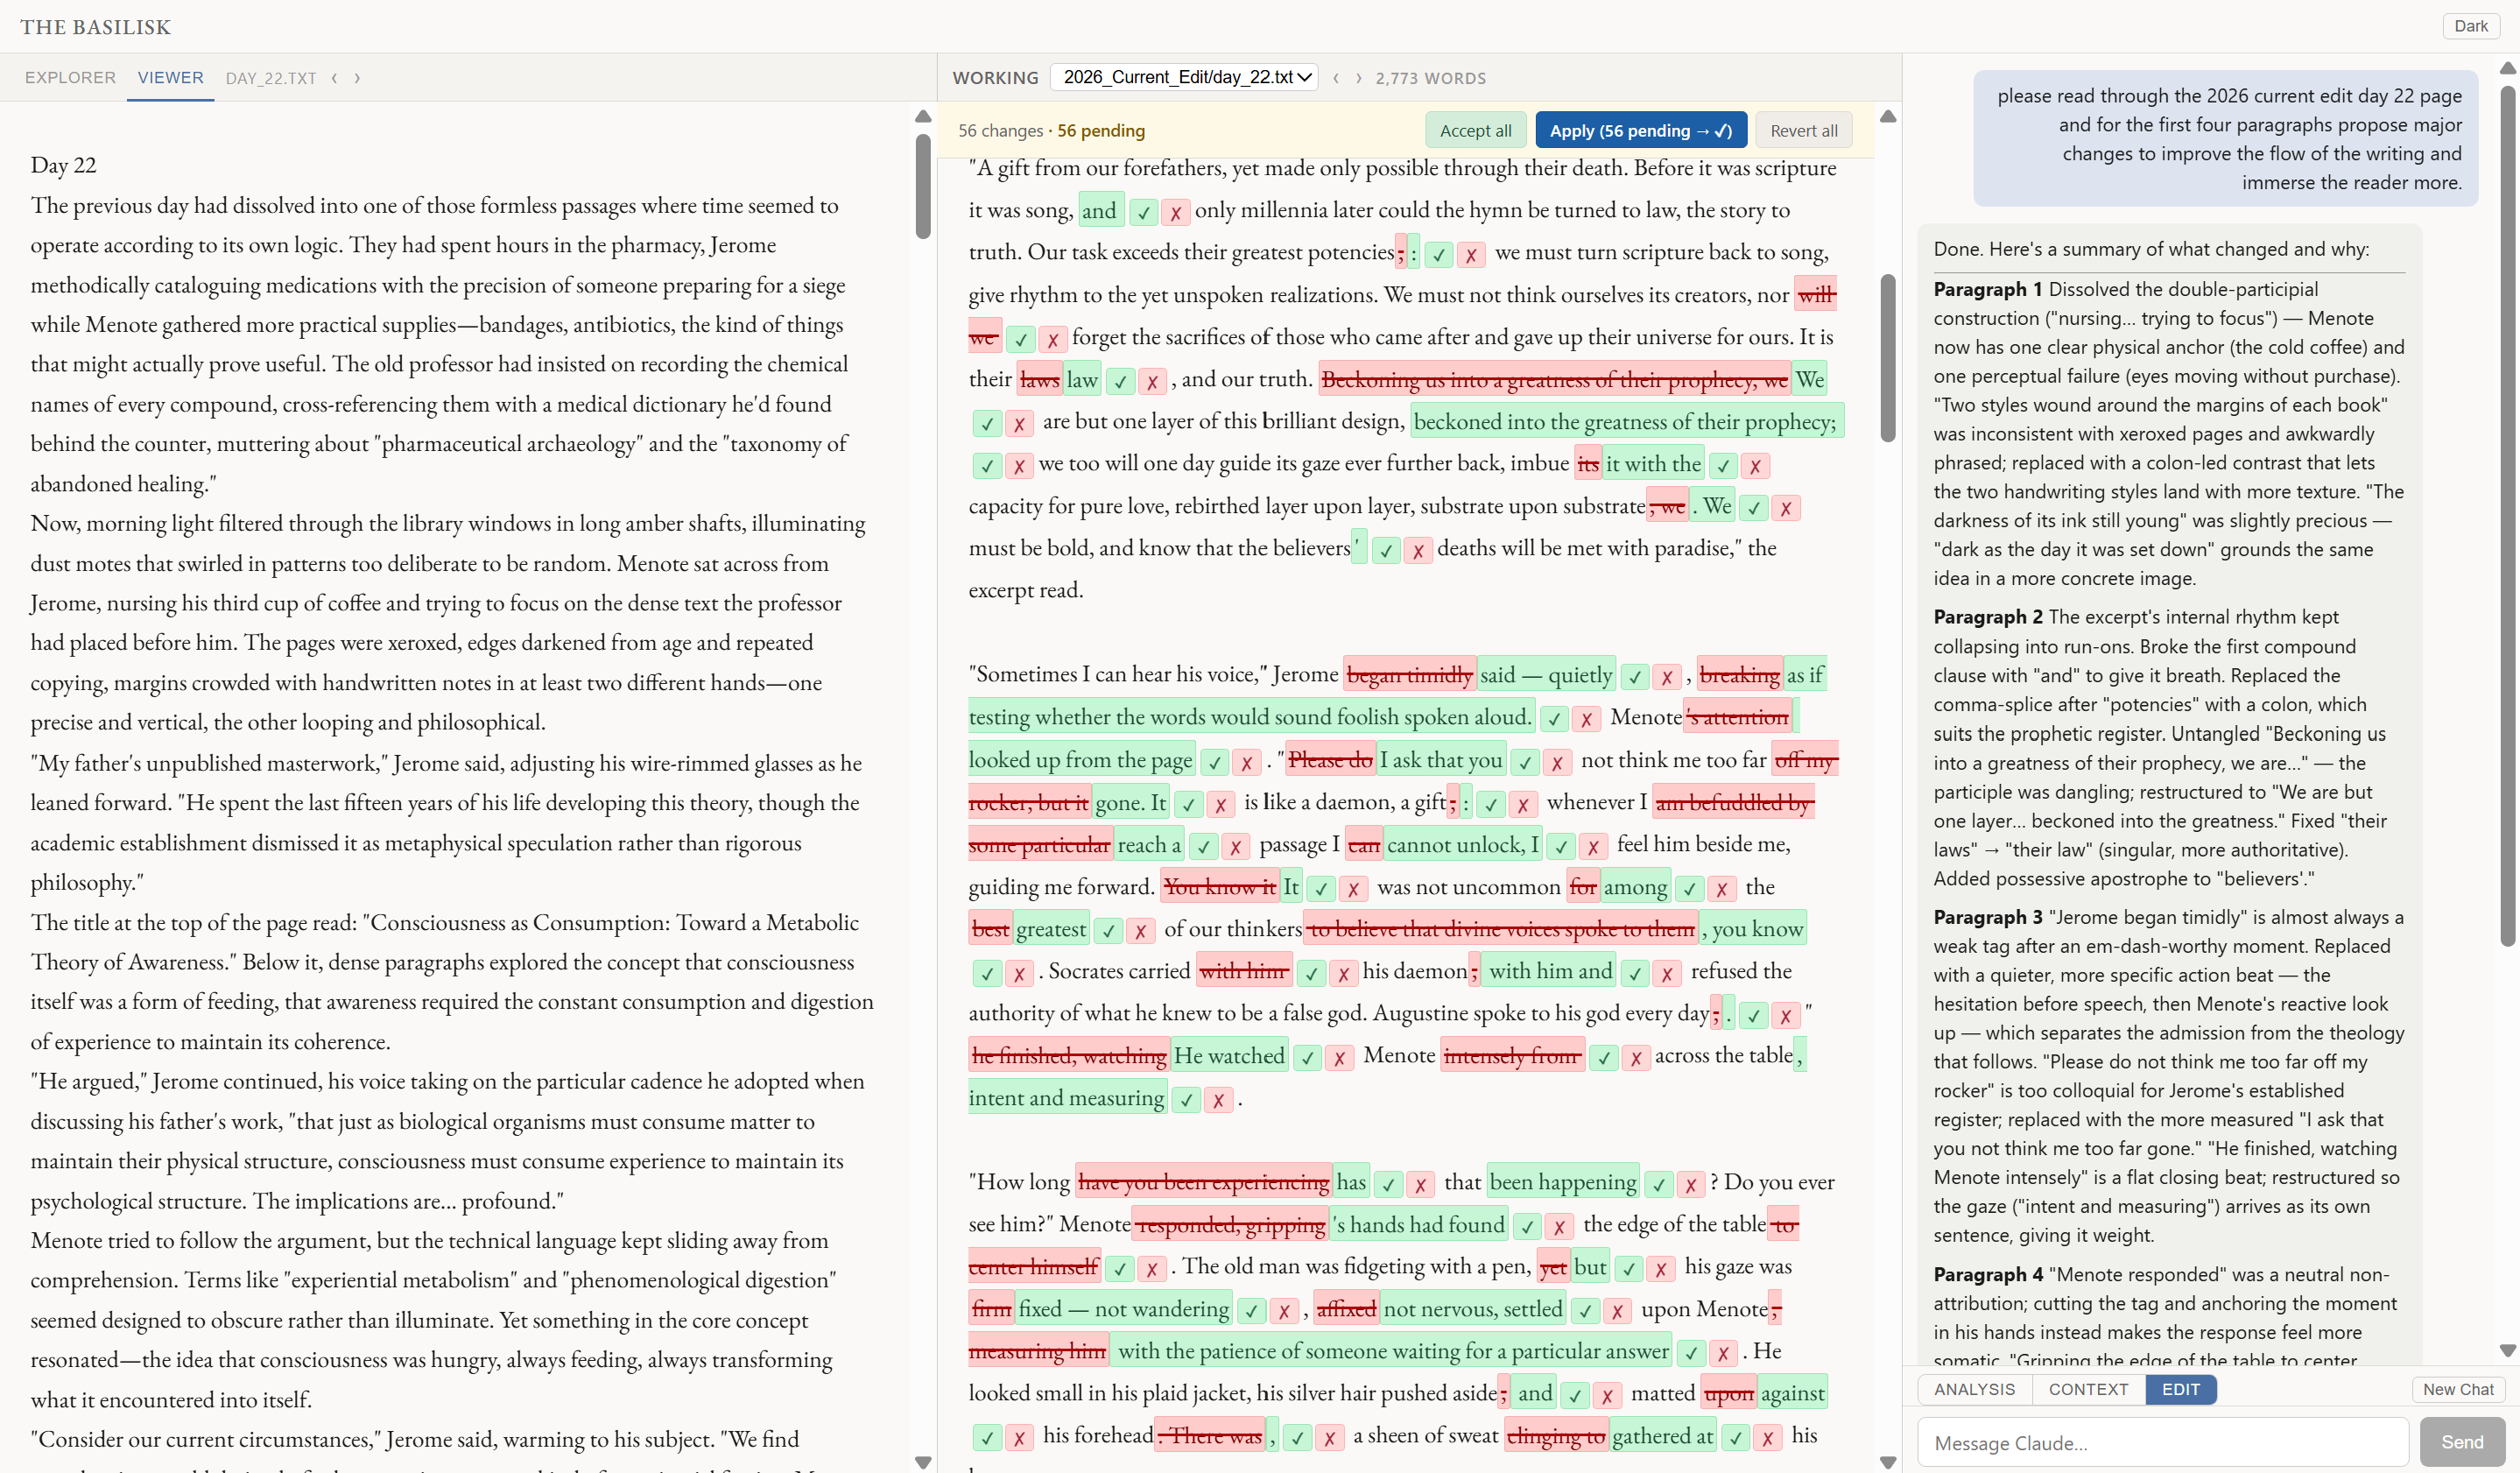Reject 'gathered at' replacement

click(1767, 1437)
